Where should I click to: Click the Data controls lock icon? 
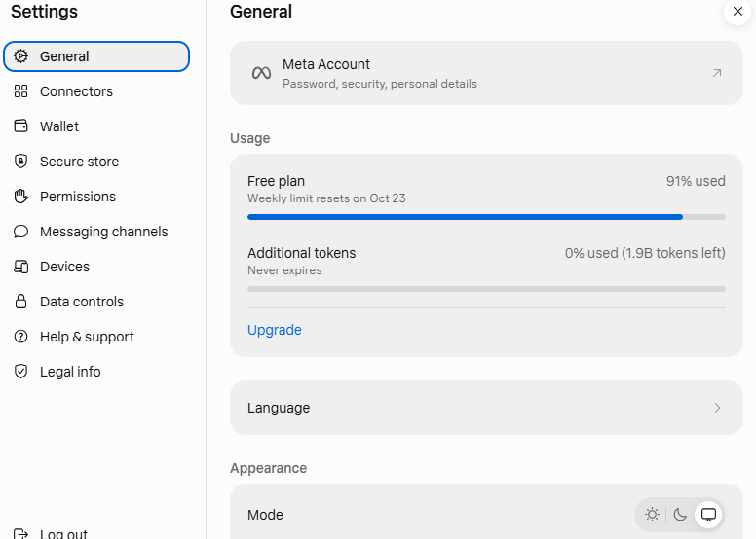[x=20, y=302]
